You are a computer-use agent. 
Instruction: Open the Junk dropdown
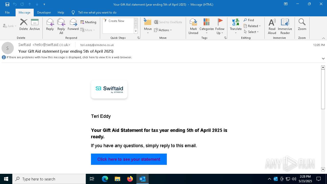(10, 26)
